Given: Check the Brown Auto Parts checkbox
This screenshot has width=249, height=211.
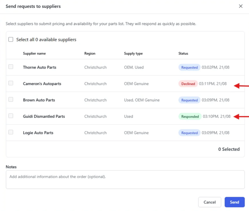Looking at the screenshot, I should point(11,100).
